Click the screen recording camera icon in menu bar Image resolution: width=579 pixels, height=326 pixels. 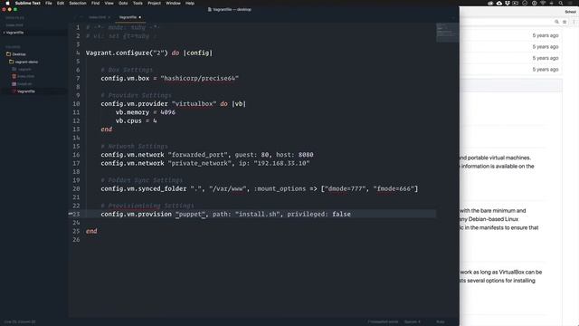(x=515, y=3)
